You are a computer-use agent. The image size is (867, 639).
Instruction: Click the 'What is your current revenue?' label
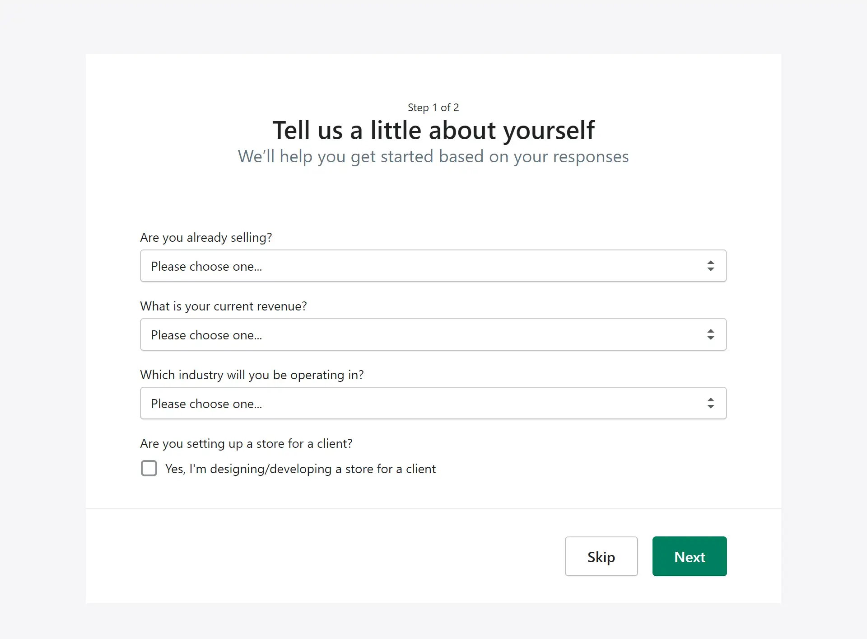[224, 306]
